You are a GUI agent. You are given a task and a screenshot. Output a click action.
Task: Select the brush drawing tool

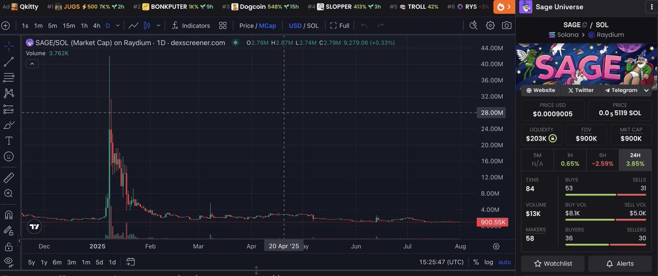tap(9, 125)
